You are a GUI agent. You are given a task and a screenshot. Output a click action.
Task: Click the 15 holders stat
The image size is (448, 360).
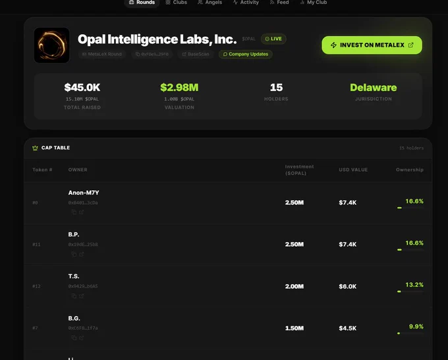(276, 88)
